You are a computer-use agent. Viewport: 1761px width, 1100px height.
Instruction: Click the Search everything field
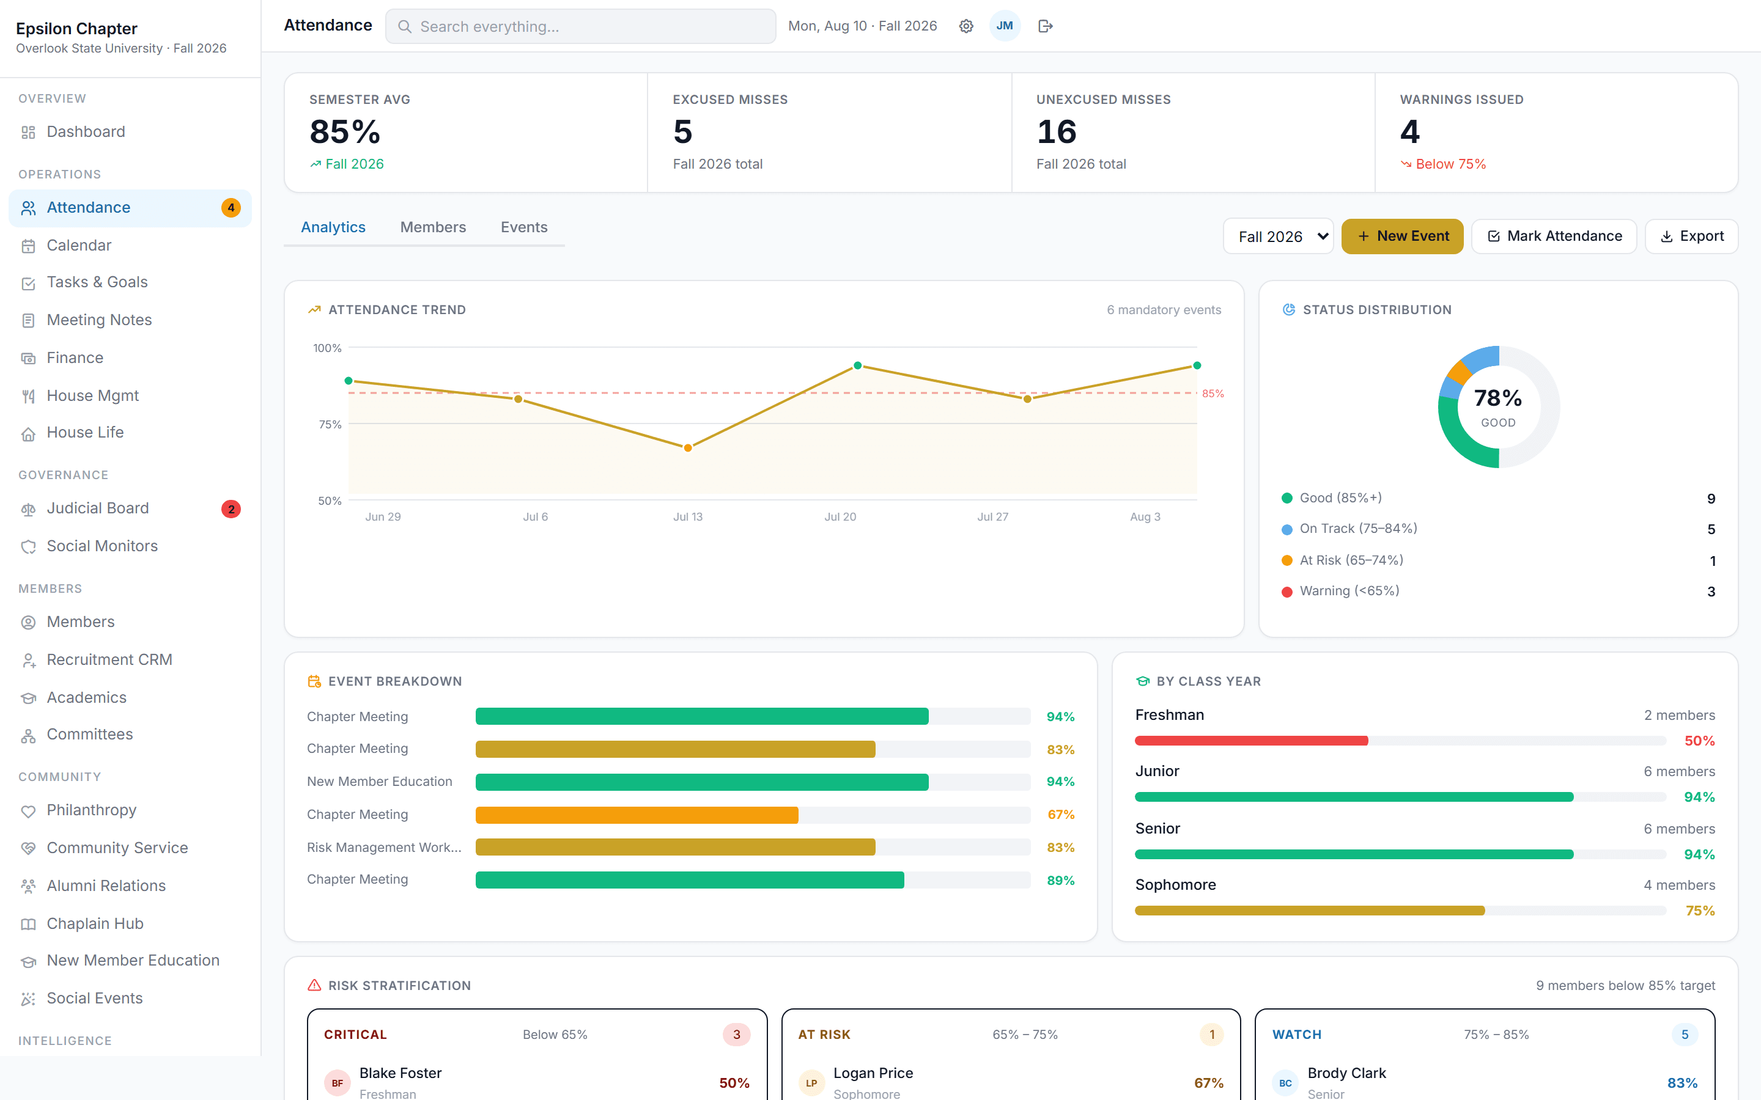pyautogui.click(x=581, y=26)
